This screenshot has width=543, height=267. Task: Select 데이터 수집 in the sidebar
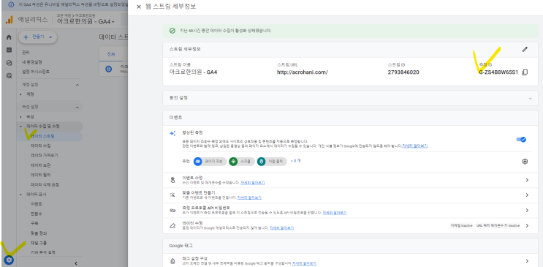tap(40, 146)
